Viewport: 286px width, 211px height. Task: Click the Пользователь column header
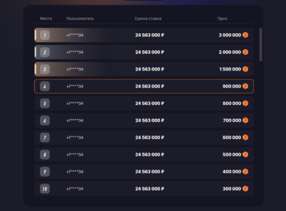tap(80, 19)
